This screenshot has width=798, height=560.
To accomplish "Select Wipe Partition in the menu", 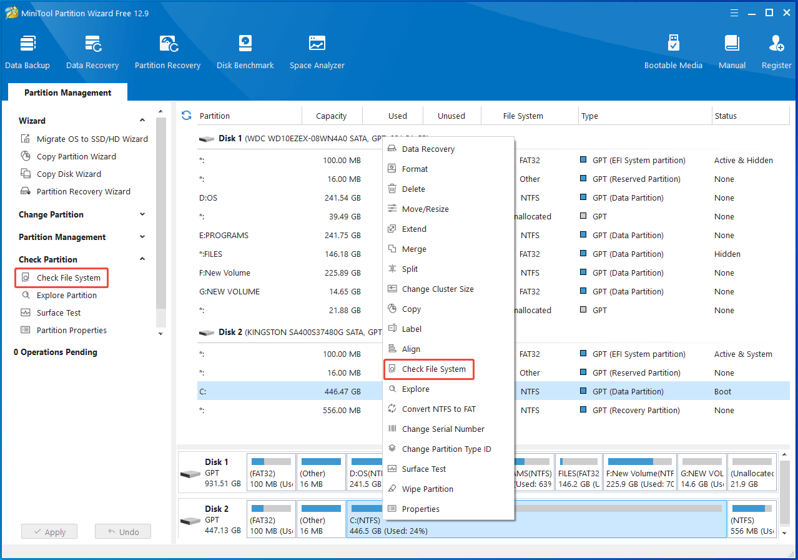I will [448, 489].
